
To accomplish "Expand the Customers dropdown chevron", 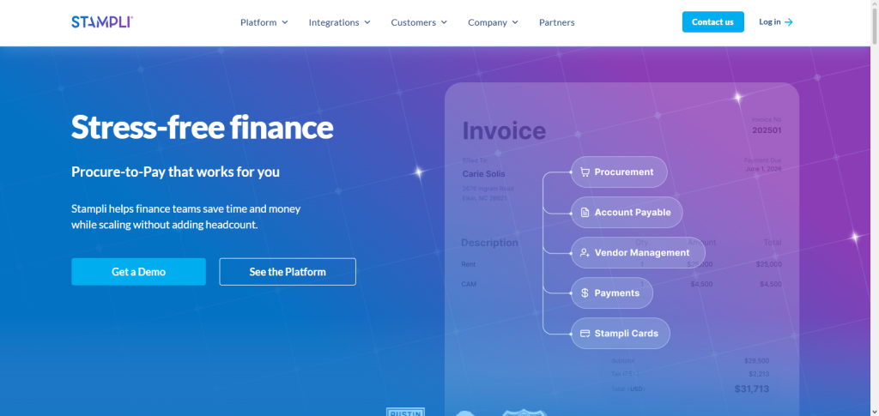I will click(x=444, y=22).
